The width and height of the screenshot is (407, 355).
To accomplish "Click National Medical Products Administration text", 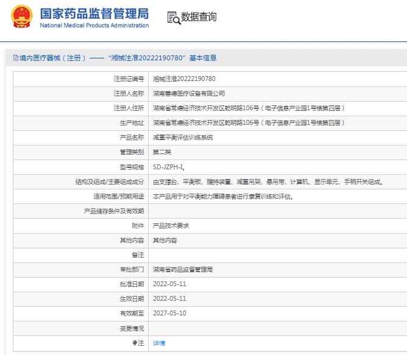I will click(94, 26).
